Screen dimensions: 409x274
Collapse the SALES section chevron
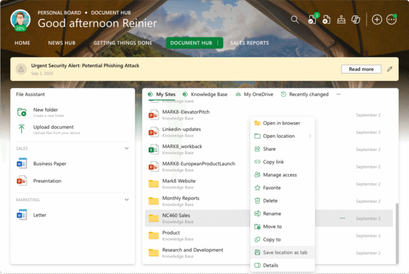tap(127, 148)
